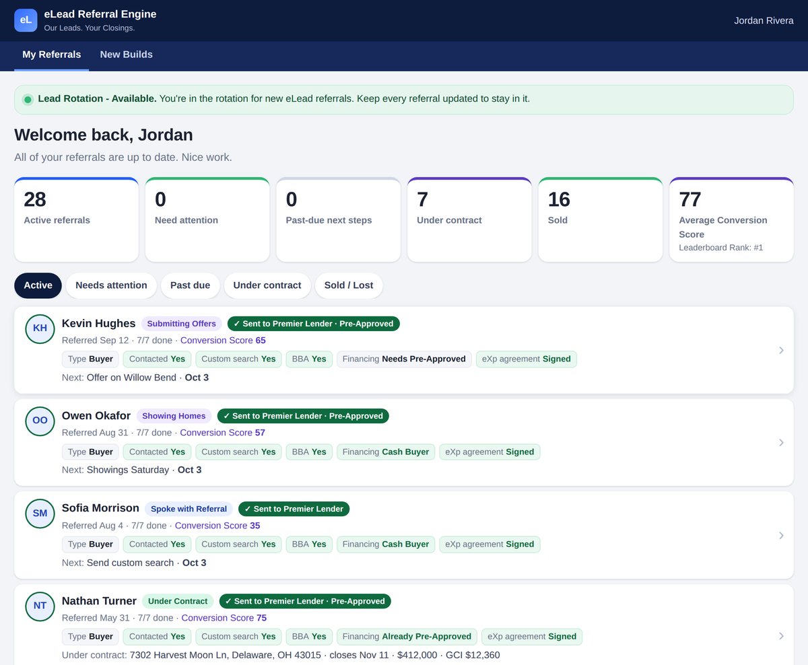Click Kevin Hughes BBA Yes chip
This screenshot has width=808, height=665.
pos(309,359)
